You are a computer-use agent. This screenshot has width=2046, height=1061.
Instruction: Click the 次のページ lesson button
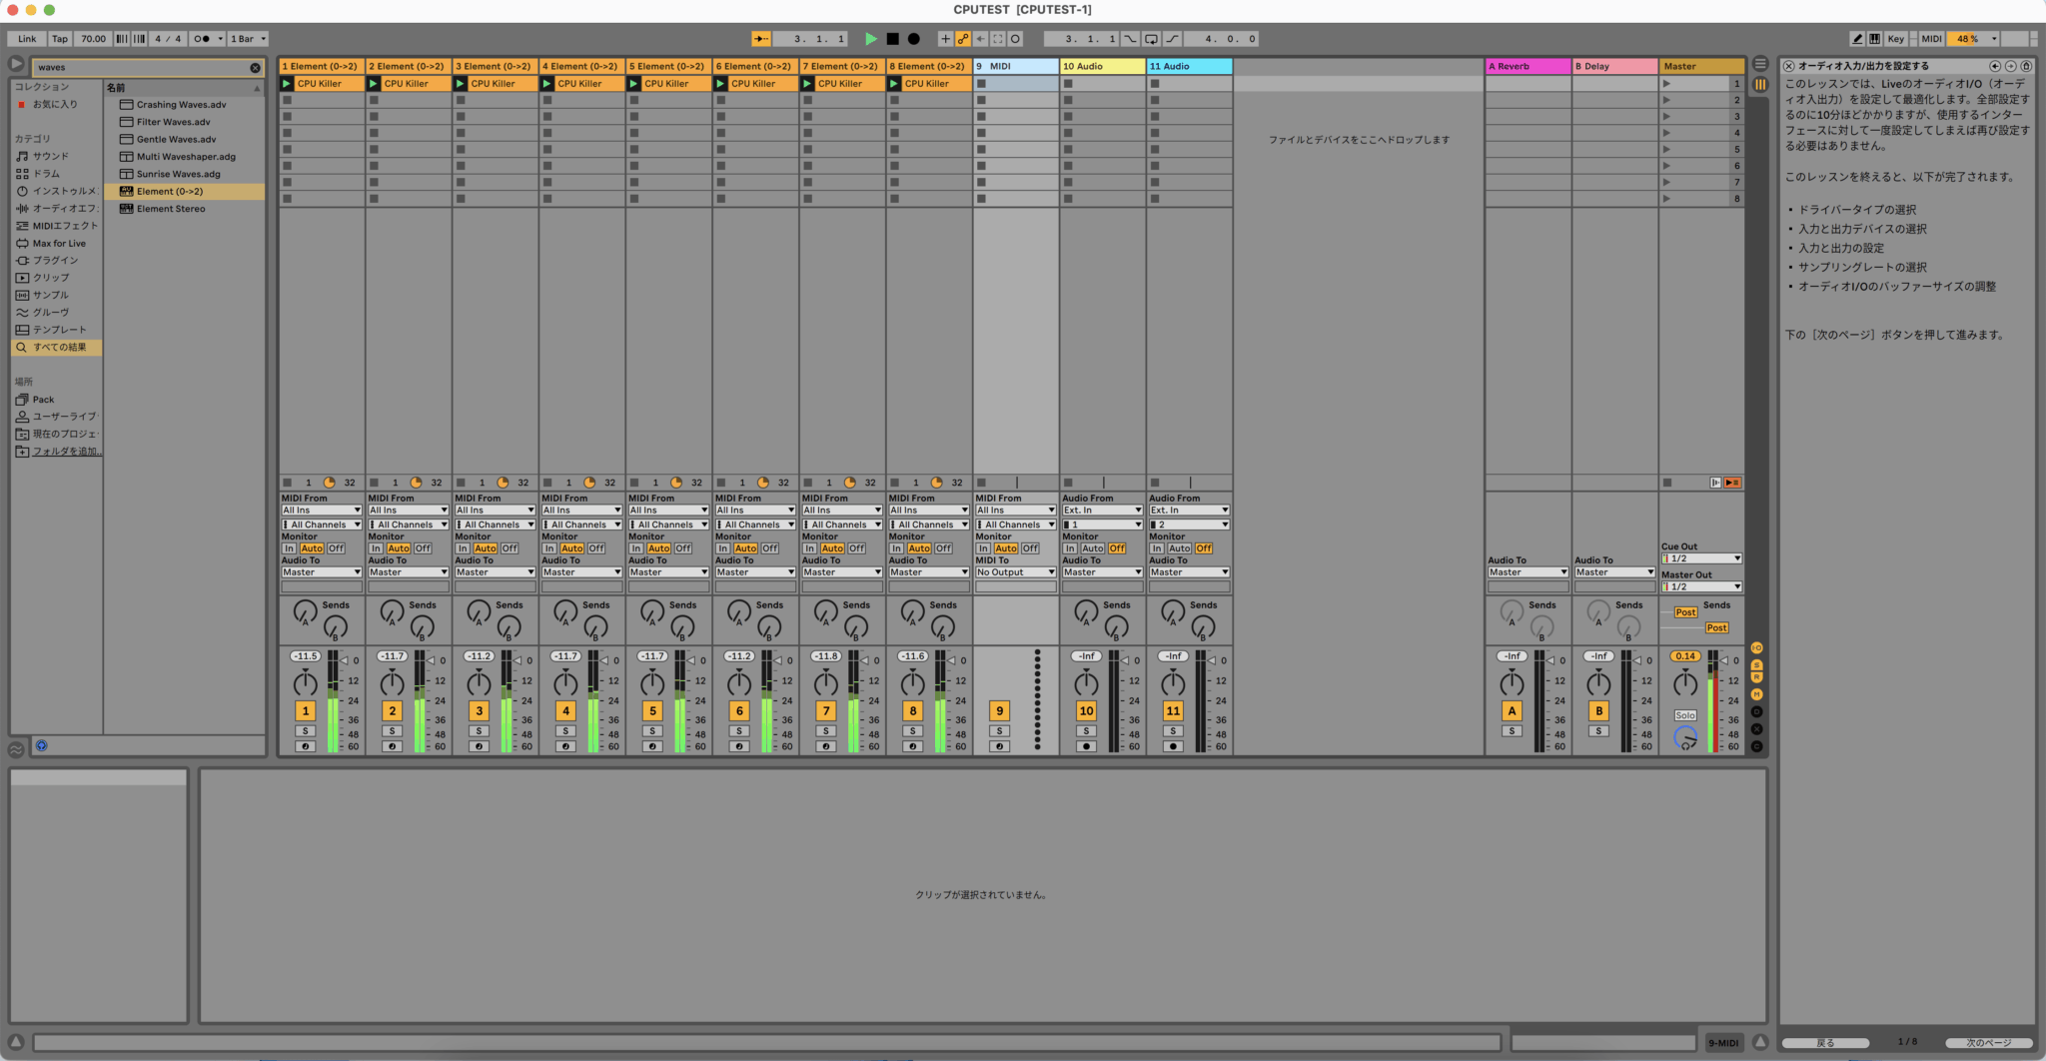pos(1988,1042)
